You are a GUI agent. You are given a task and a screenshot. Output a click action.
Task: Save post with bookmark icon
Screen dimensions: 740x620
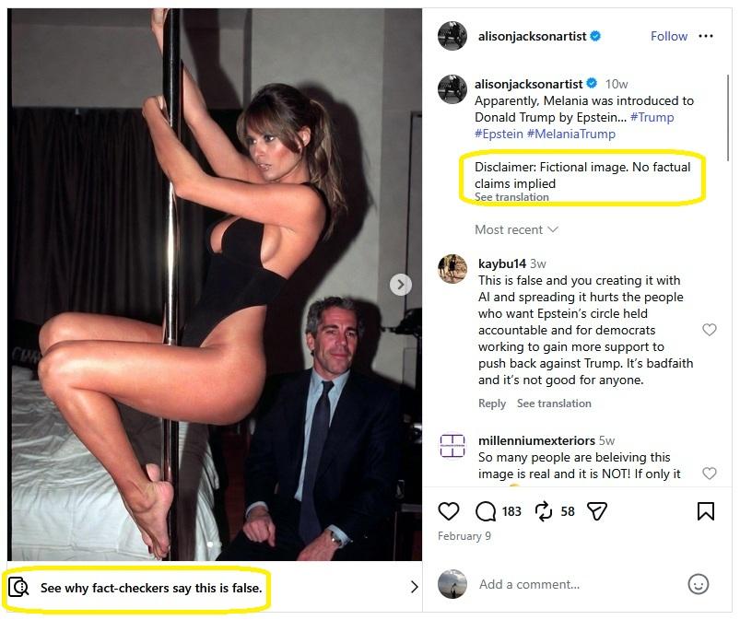(706, 511)
